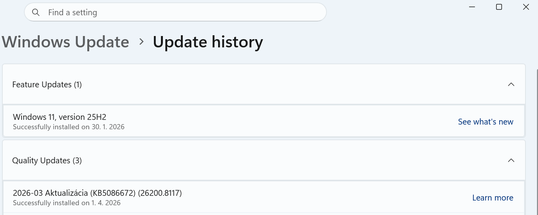Viewport: 538px width, 215px height.
Task: Maximize the Settings window
Action: 499,7
